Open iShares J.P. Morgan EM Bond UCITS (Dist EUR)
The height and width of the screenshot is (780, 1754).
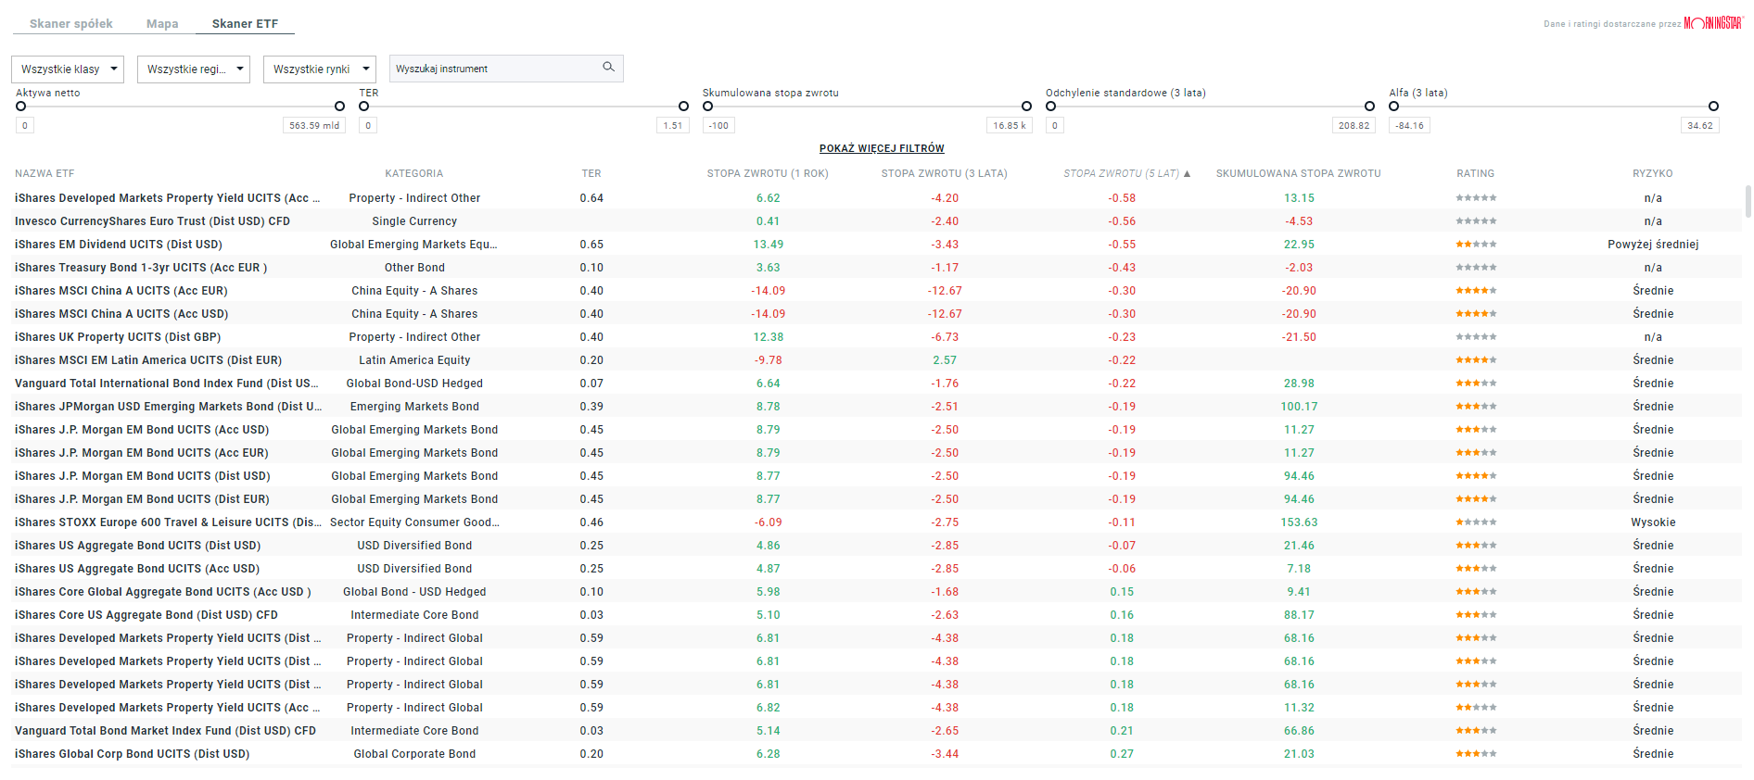point(142,499)
